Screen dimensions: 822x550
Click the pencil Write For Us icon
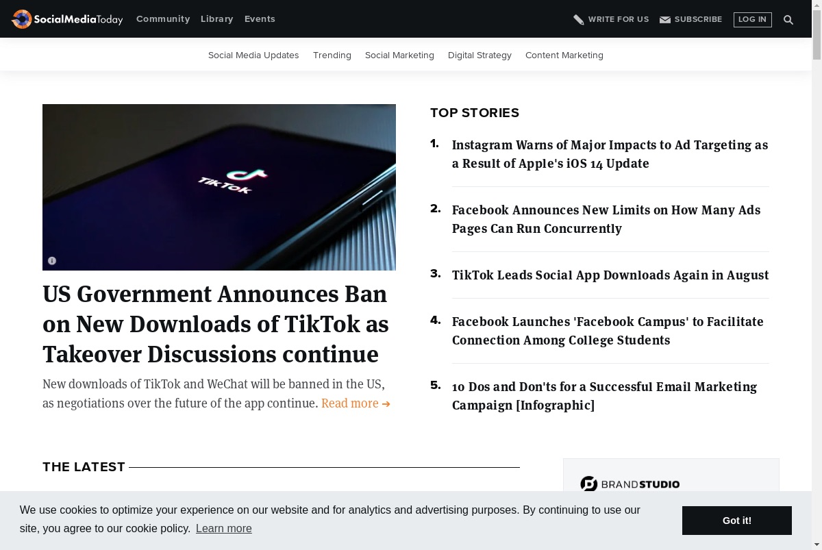(579, 19)
